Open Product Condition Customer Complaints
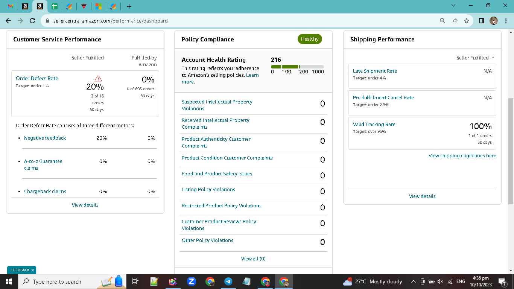The height and width of the screenshot is (289, 514). point(227,158)
